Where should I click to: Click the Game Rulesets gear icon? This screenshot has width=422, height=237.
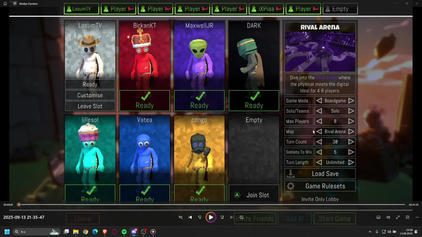[x=290, y=186]
